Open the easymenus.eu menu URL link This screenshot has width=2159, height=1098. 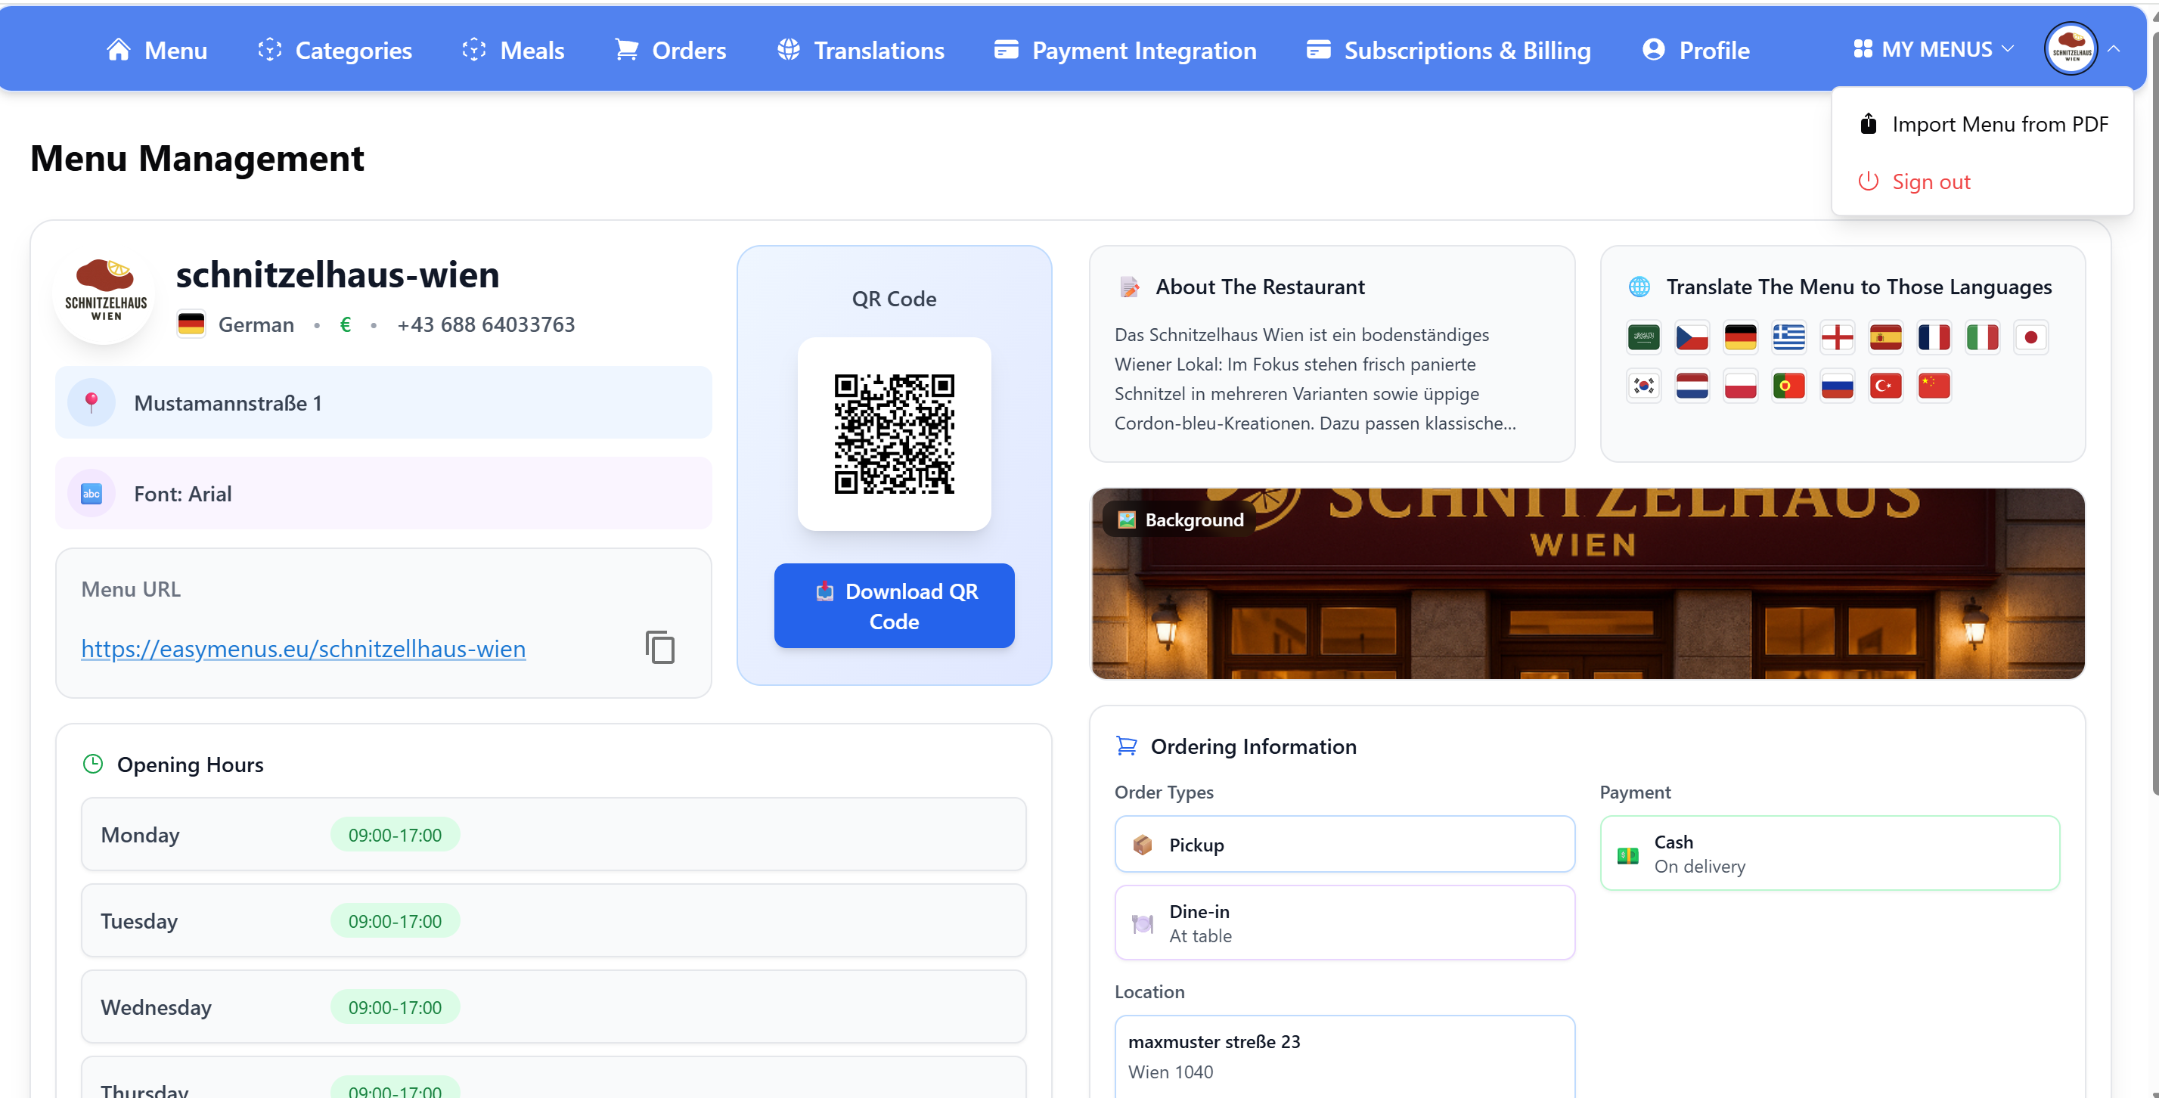point(303,649)
